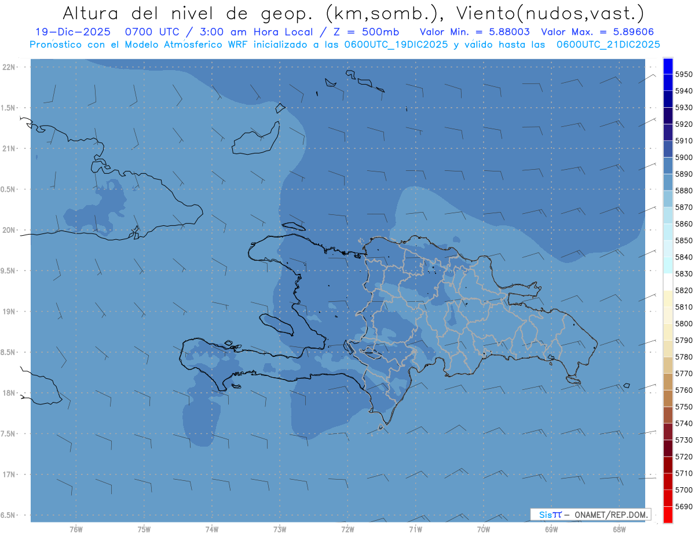The image size is (695, 537).
Task: Click the '22N' latitude axis label
Action: [x=9, y=67]
